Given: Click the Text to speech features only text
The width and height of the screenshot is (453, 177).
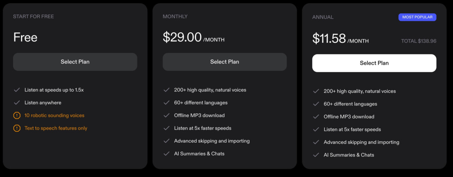Looking at the screenshot, I should pos(56,128).
